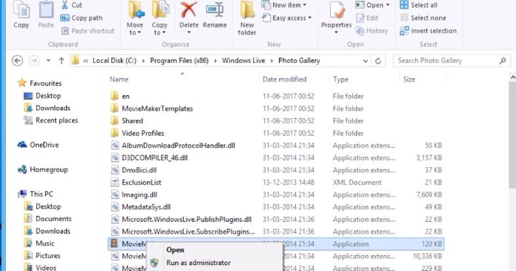516x271 pixels.
Task: Choose Copy path in Clipboard group
Action: coord(81,18)
